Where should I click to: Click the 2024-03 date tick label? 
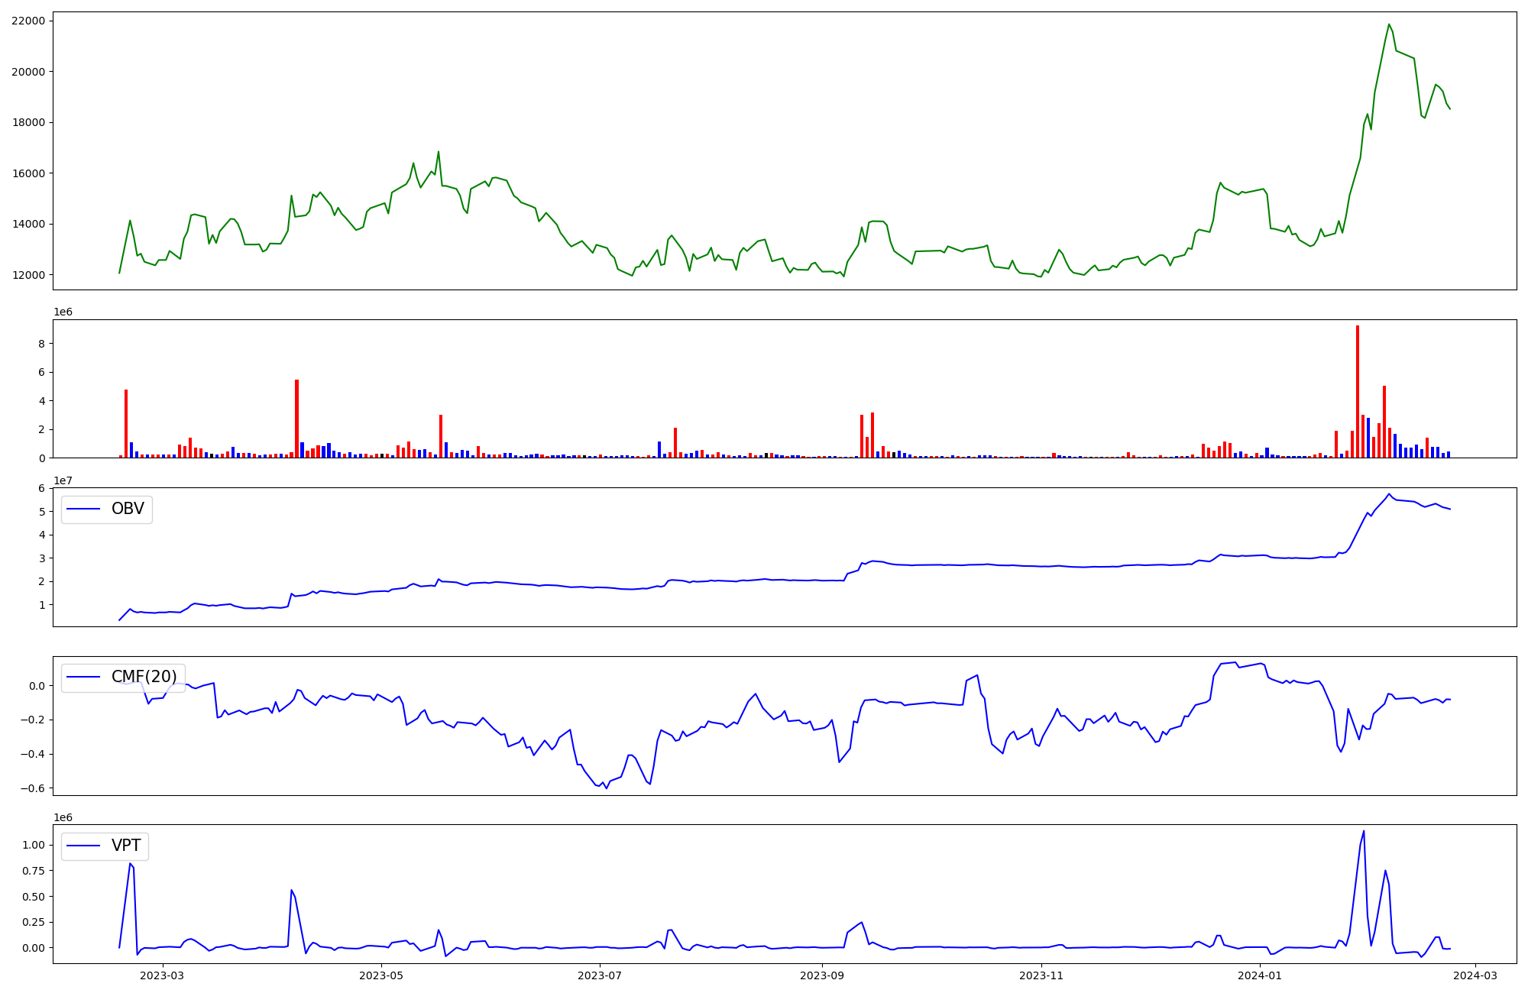click(1475, 975)
